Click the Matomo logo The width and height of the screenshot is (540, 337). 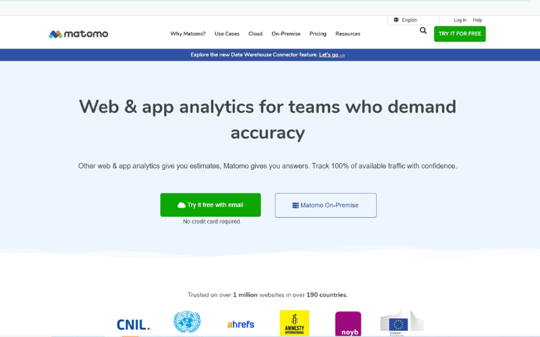(78, 34)
